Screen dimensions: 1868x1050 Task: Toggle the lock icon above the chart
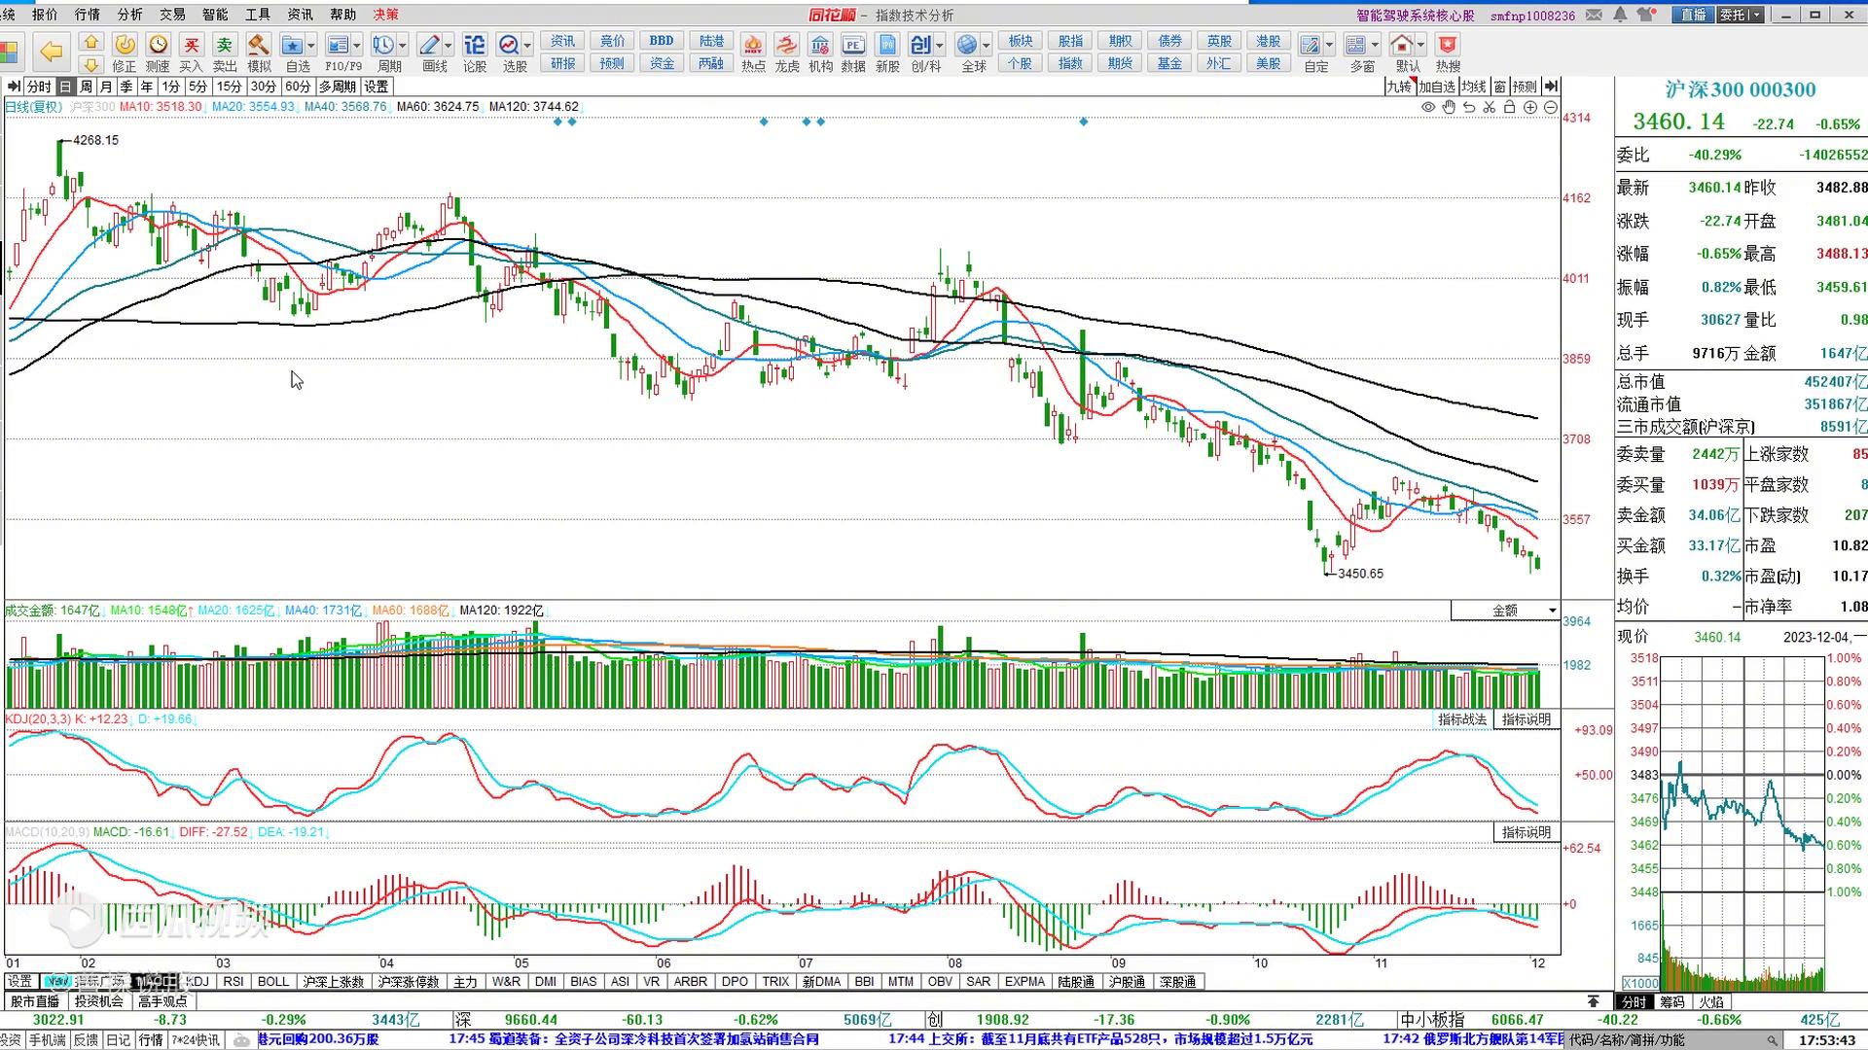pos(1510,107)
